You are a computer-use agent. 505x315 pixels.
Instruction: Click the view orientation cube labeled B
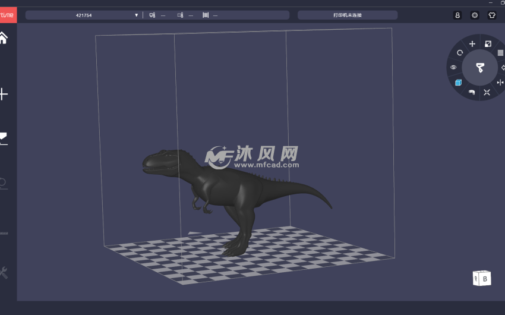click(x=482, y=278)
